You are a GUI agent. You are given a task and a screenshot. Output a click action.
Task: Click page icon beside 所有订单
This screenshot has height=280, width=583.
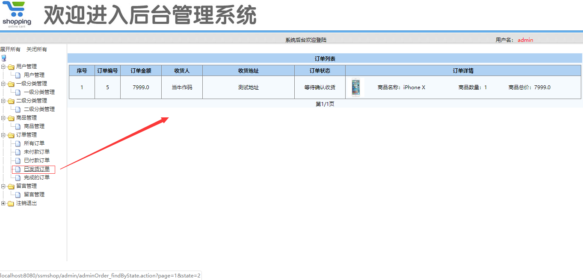18,143
